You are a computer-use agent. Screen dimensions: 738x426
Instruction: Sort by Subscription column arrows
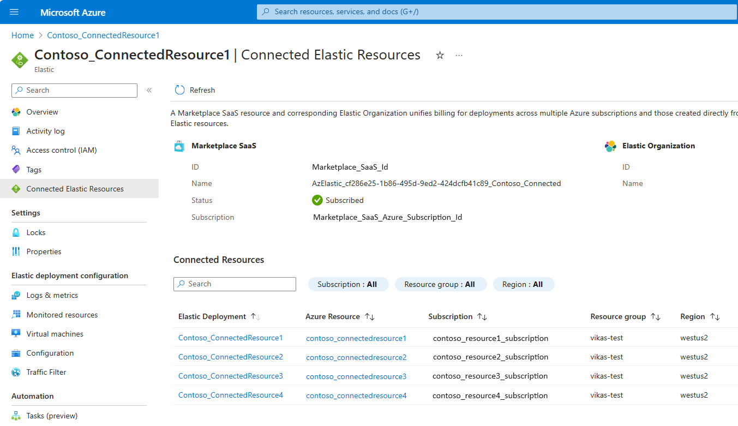pos(482,316)
